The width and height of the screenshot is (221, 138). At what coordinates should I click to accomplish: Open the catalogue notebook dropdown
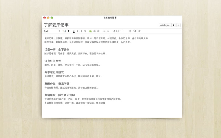(x=167, y=25)
